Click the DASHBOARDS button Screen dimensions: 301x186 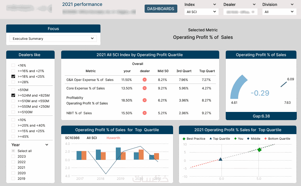pos(161,8)
